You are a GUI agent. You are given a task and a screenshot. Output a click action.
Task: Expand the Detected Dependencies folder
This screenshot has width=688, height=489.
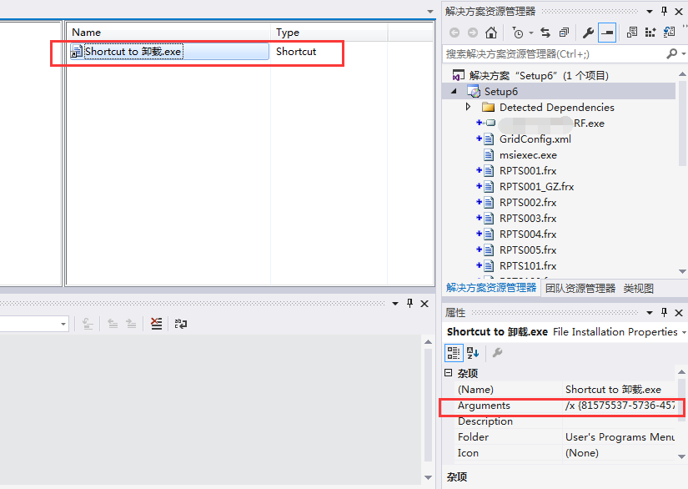click(468, 107)
